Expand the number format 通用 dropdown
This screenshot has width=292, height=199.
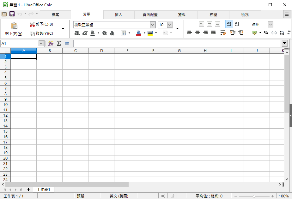[x=271, y=24]
